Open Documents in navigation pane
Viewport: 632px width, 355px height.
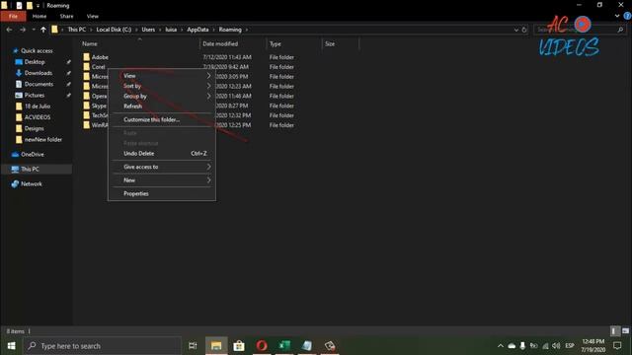[39, 84]
